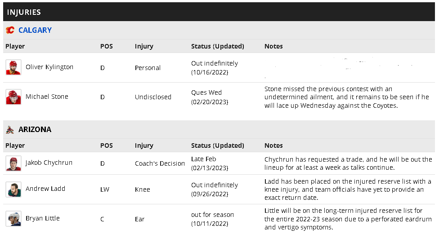Click Arizona's Injury column header
The height and width of the screenshot is (238, 439).
coord(144,145)
